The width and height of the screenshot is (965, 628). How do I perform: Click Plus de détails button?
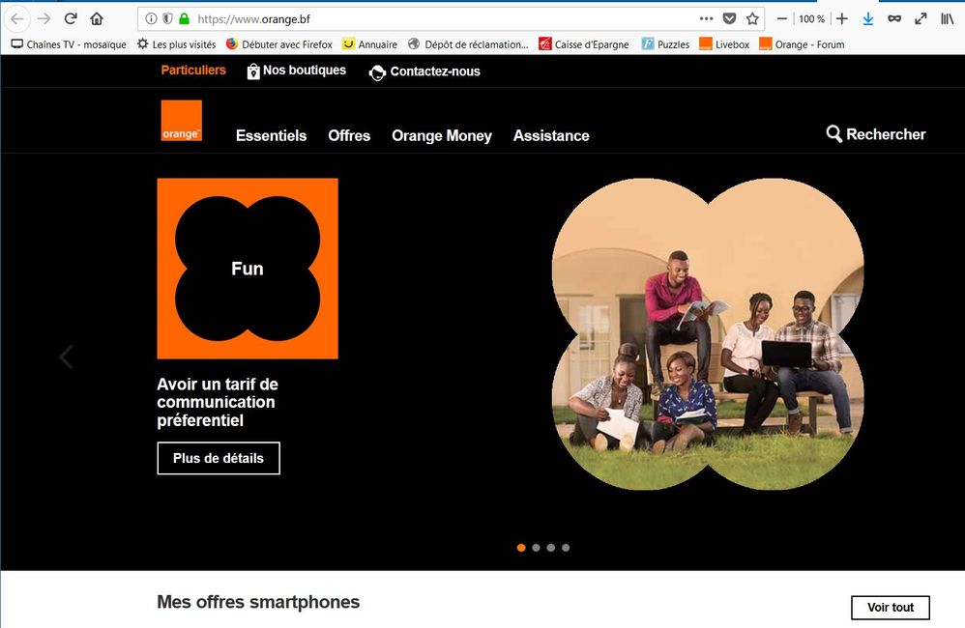coord(219,458)
